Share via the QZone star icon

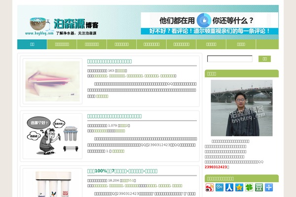239,187
